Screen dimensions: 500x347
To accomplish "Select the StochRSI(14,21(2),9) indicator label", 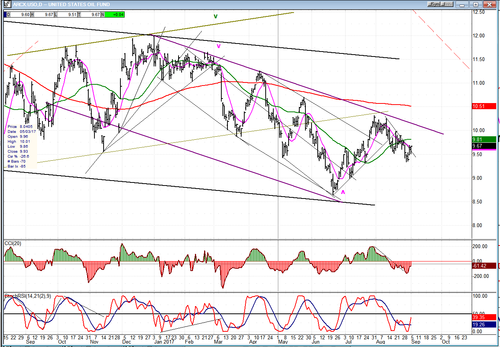I will (27, 296).
